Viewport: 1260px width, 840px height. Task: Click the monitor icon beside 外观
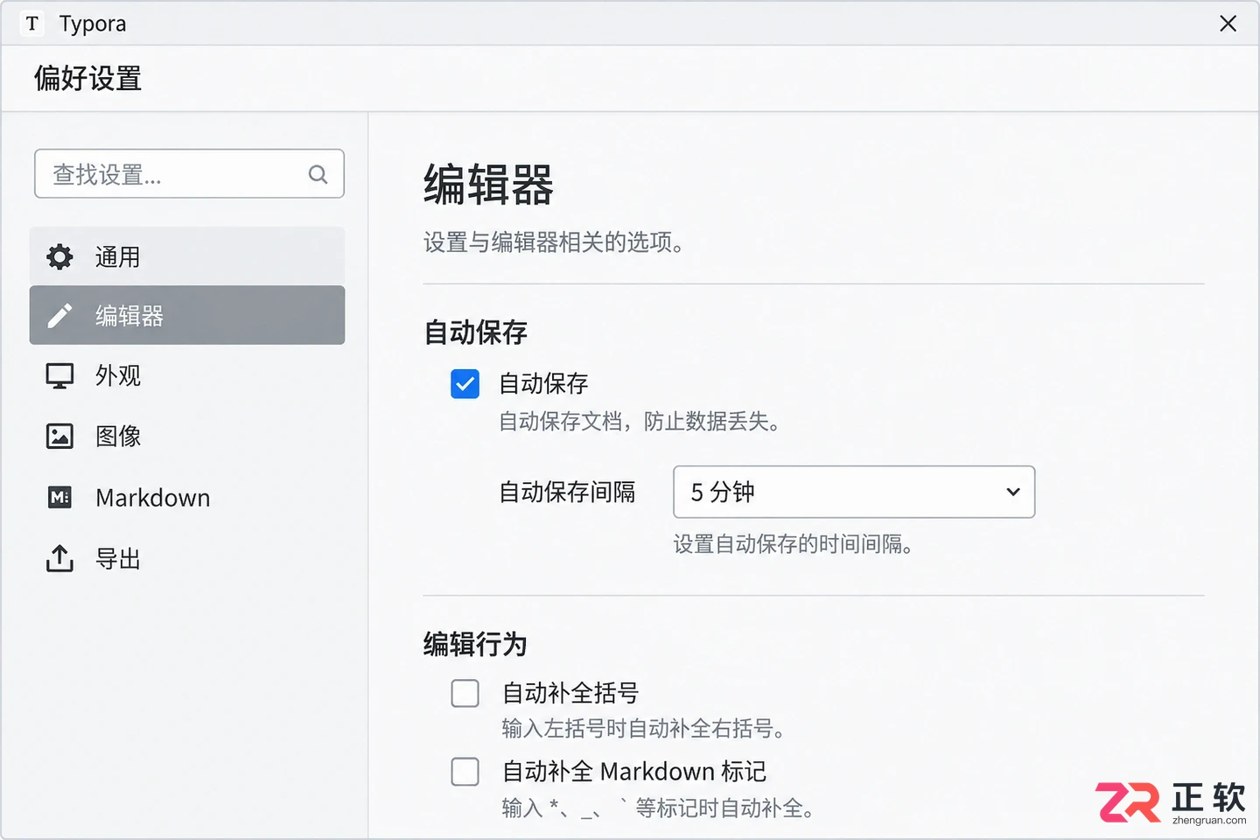click(59, 376)
